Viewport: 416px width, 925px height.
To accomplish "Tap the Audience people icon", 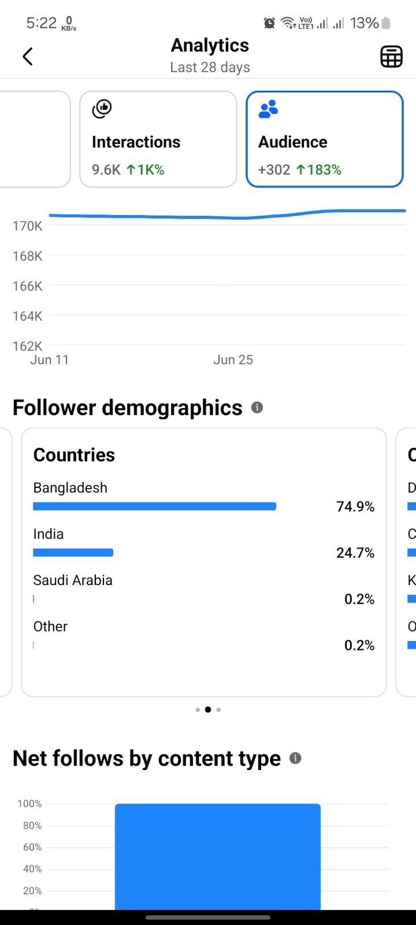I will (x=268, y=109).
